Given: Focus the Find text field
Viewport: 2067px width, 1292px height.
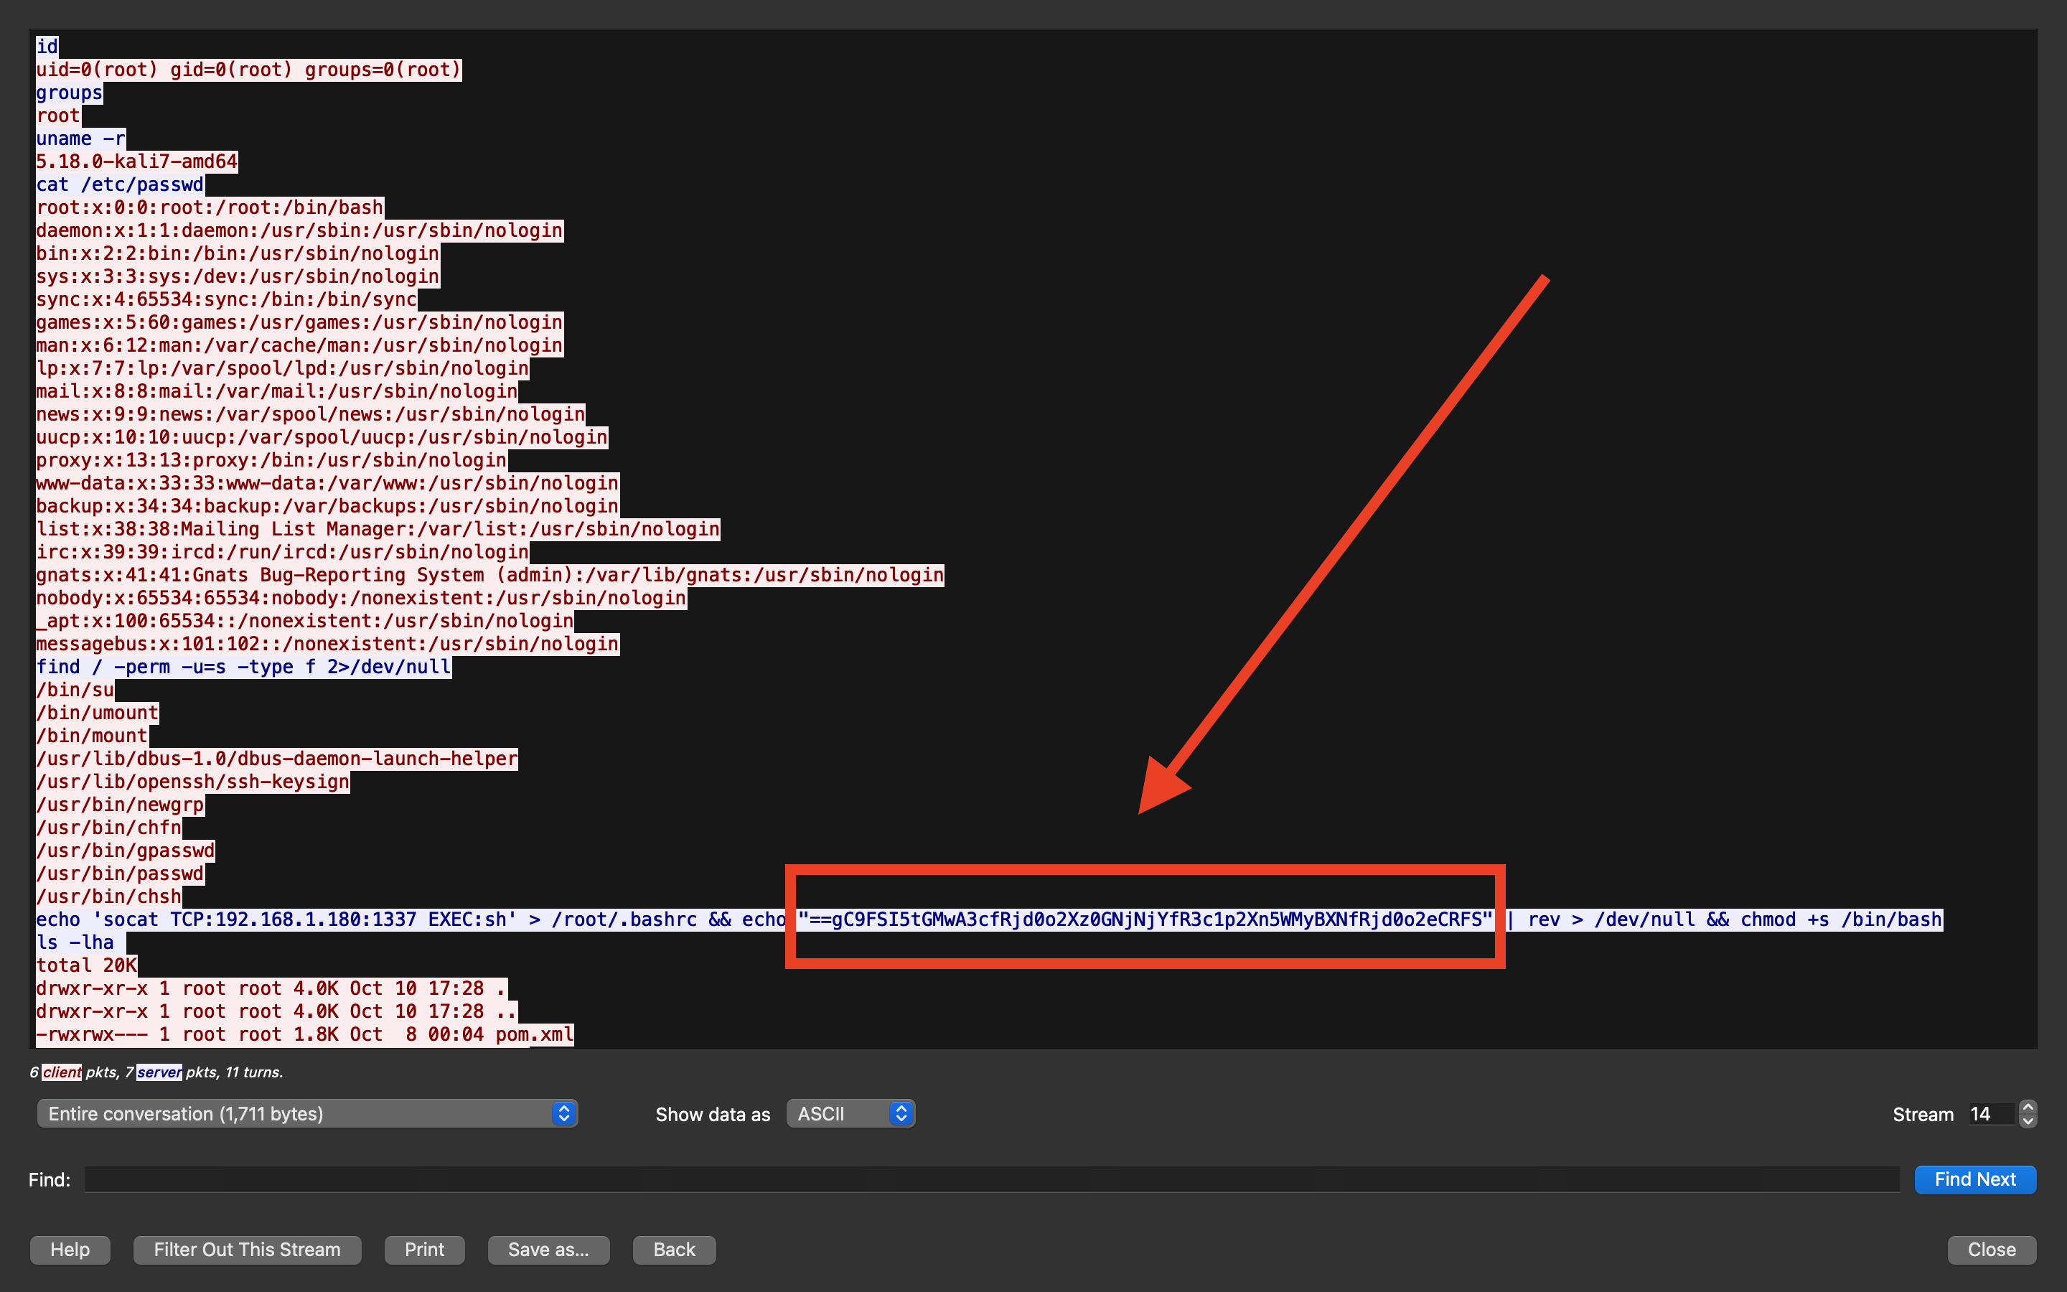Looking at the screenshot, I should pos(990,1179).
